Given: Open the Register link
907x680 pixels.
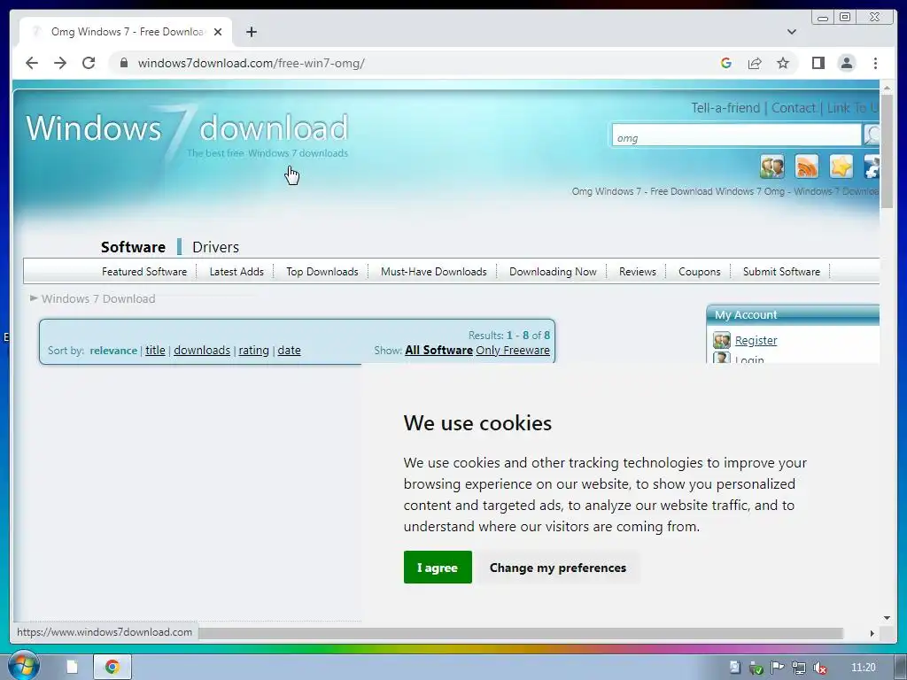Looking at the screenshot, I should point(756,341).
